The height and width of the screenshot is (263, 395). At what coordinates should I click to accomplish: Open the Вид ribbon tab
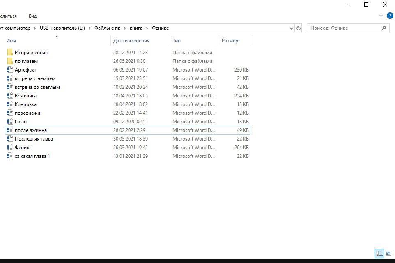tap(32, 16)
